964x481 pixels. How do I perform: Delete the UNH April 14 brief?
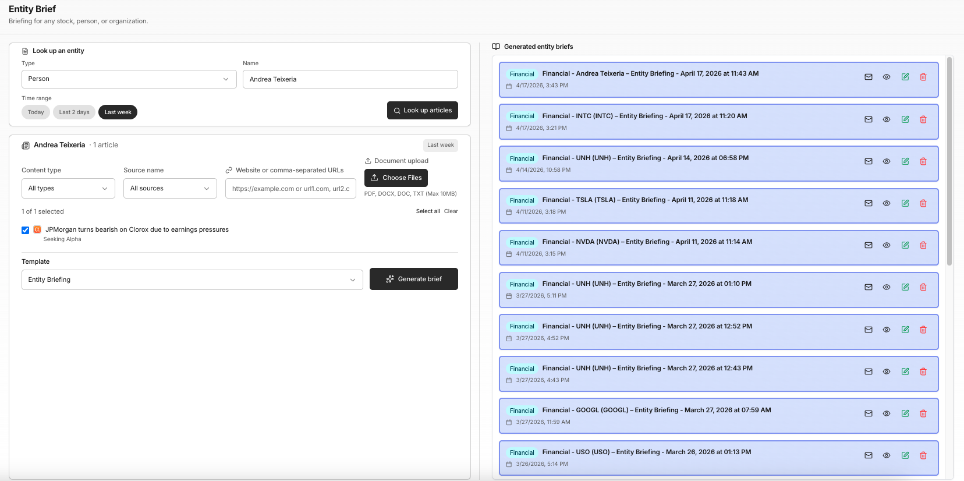(923, 161)
